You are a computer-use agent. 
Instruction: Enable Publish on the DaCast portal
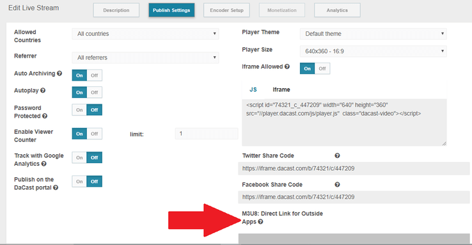(79, 182)
